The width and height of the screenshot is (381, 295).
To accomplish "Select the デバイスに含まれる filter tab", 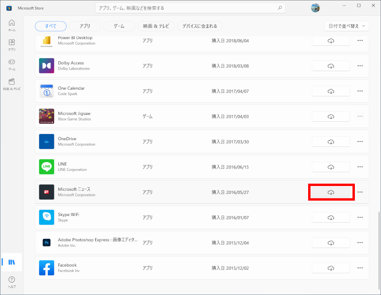I will point(200,26).
